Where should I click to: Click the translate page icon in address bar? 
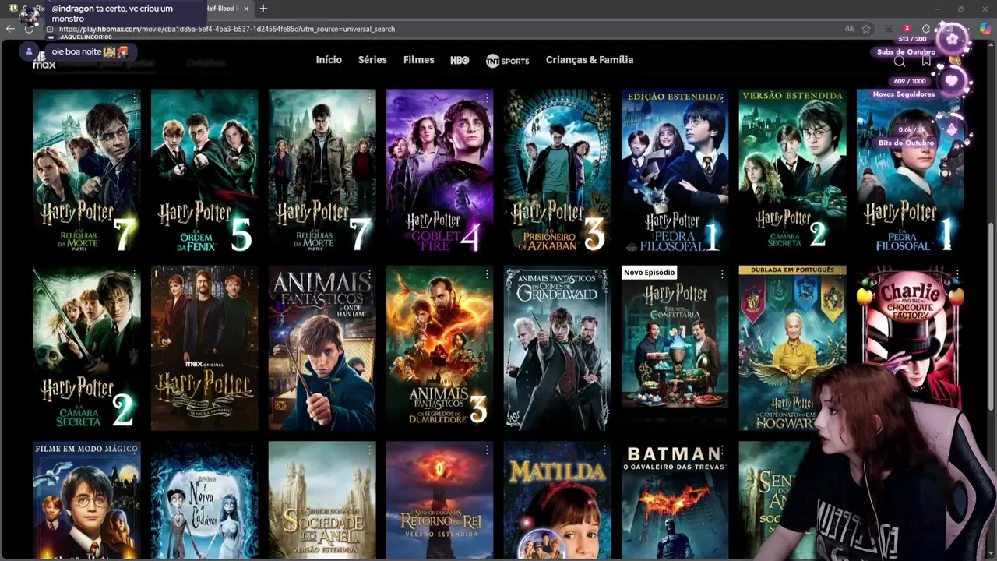click(x=849, y=29)
